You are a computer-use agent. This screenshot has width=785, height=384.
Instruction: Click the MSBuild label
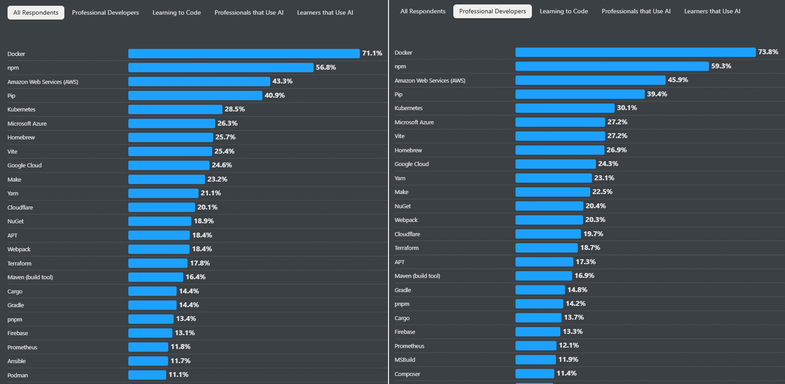coord(405,360)
